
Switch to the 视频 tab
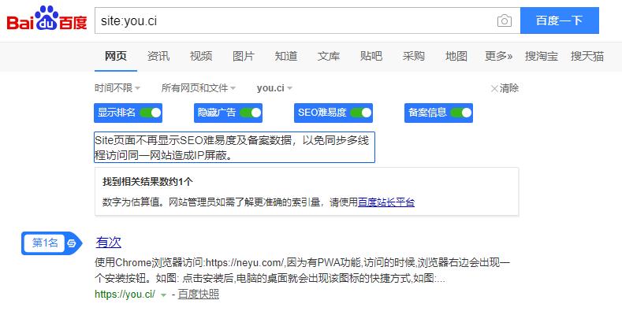coord(201,56)
